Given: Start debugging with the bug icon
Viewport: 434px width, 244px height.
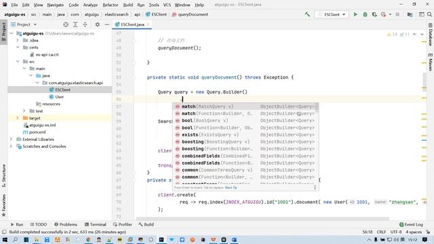Looking at the screenshot, I should click(365, 14).
